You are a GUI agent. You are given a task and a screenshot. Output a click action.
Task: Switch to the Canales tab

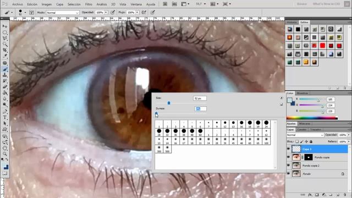[x=301, y=130]
